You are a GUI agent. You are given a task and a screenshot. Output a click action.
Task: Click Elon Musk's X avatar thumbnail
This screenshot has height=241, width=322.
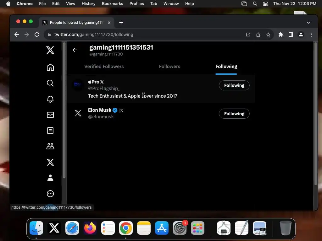tap(78, 113)
